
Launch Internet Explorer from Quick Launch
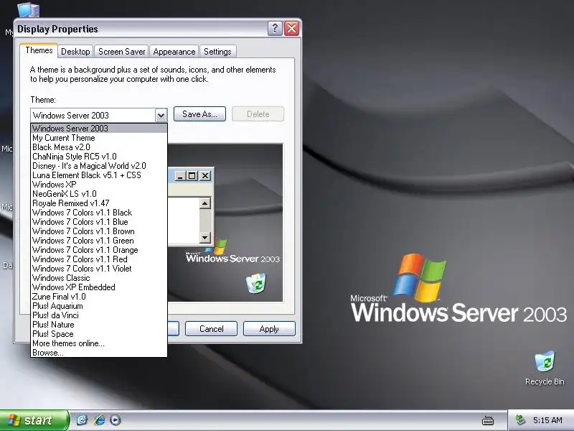pyautogui.click(x=99, y=420)
